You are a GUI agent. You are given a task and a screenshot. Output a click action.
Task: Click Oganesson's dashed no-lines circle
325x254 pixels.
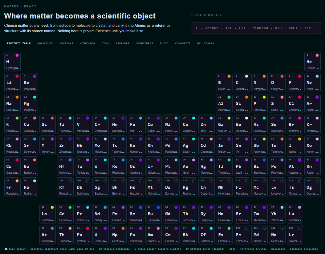coord(317,181)
